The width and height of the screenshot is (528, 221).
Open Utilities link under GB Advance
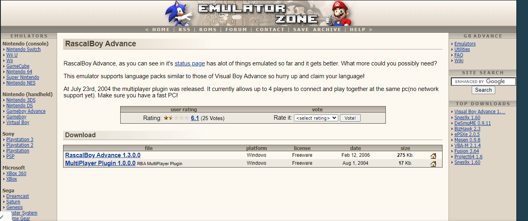coord(462,49)
